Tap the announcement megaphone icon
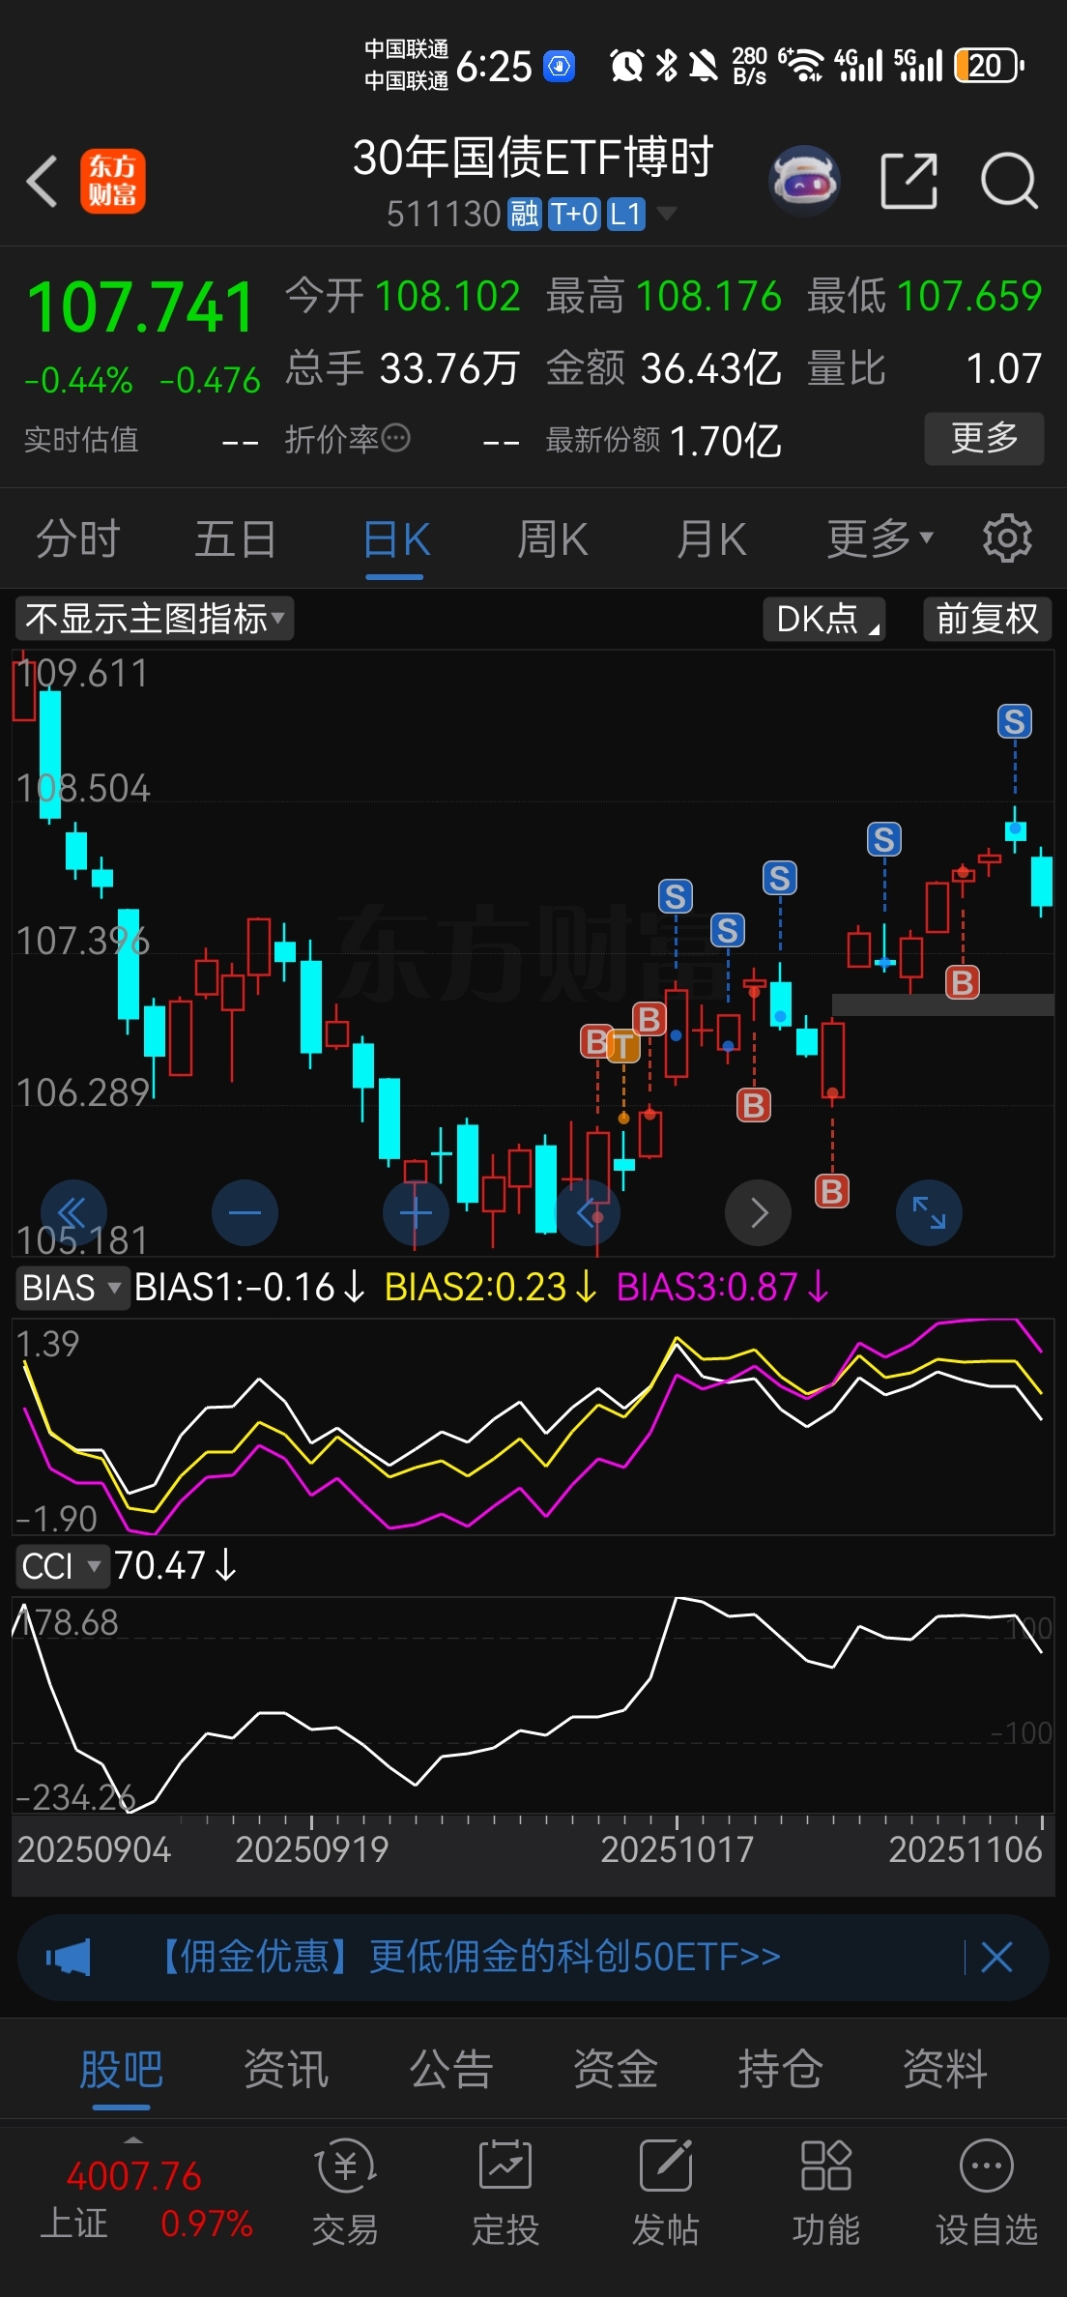Image resolution: width=1067 pixels, height=2297 pixels. coord(69,1958)
